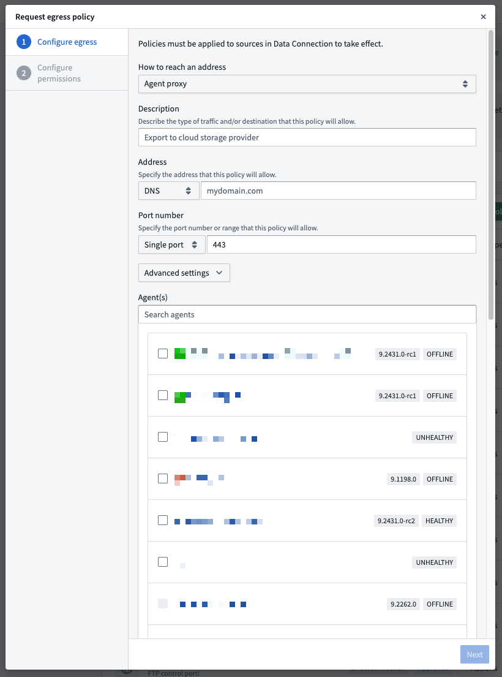Check the checkbox of the first UNHEALTHY agent
502x677 pixels.
[163, 436]
